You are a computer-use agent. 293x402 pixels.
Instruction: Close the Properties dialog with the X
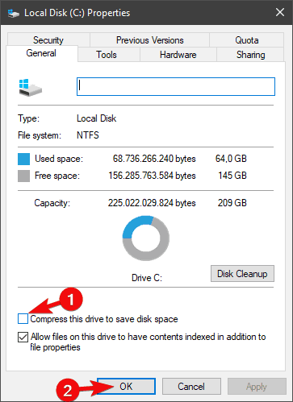click(280, 12)
